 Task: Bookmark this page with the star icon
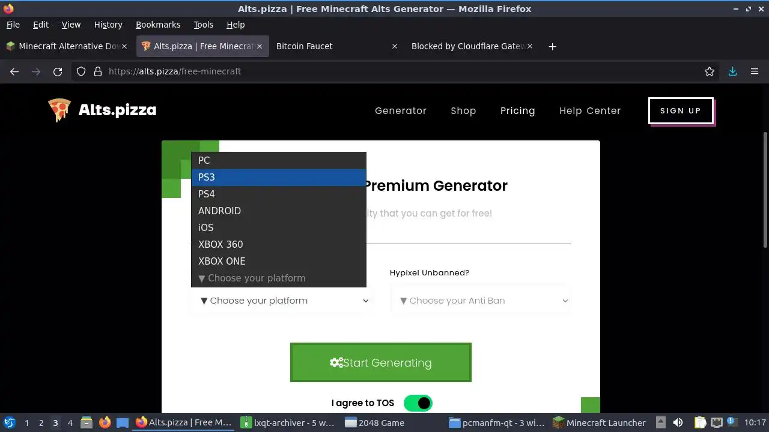pyautogui.click(x=710, y=71)
